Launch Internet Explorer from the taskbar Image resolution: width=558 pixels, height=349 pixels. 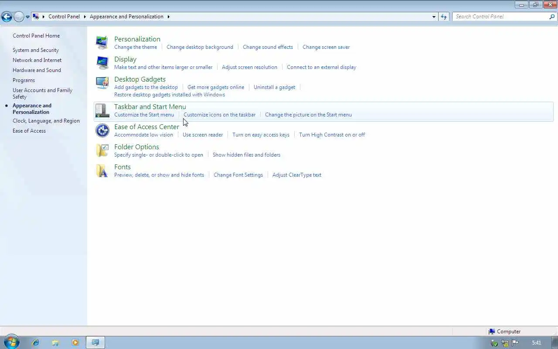(x=36, y=342)
